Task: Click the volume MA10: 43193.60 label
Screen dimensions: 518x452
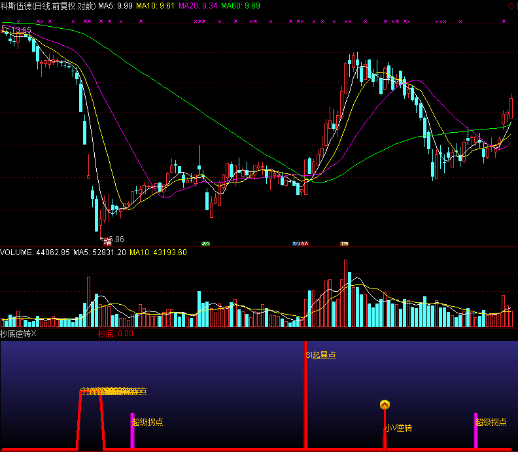Action: (x=158, y=252)
